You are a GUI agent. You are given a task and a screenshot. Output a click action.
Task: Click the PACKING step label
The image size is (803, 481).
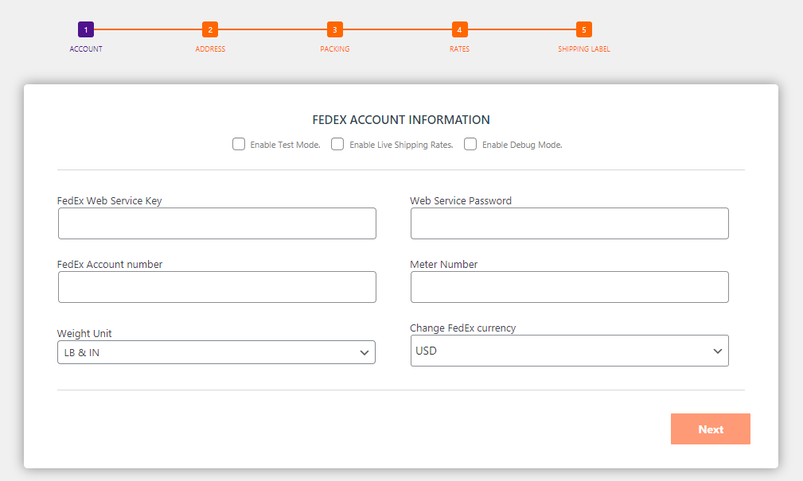coord(335,49)
